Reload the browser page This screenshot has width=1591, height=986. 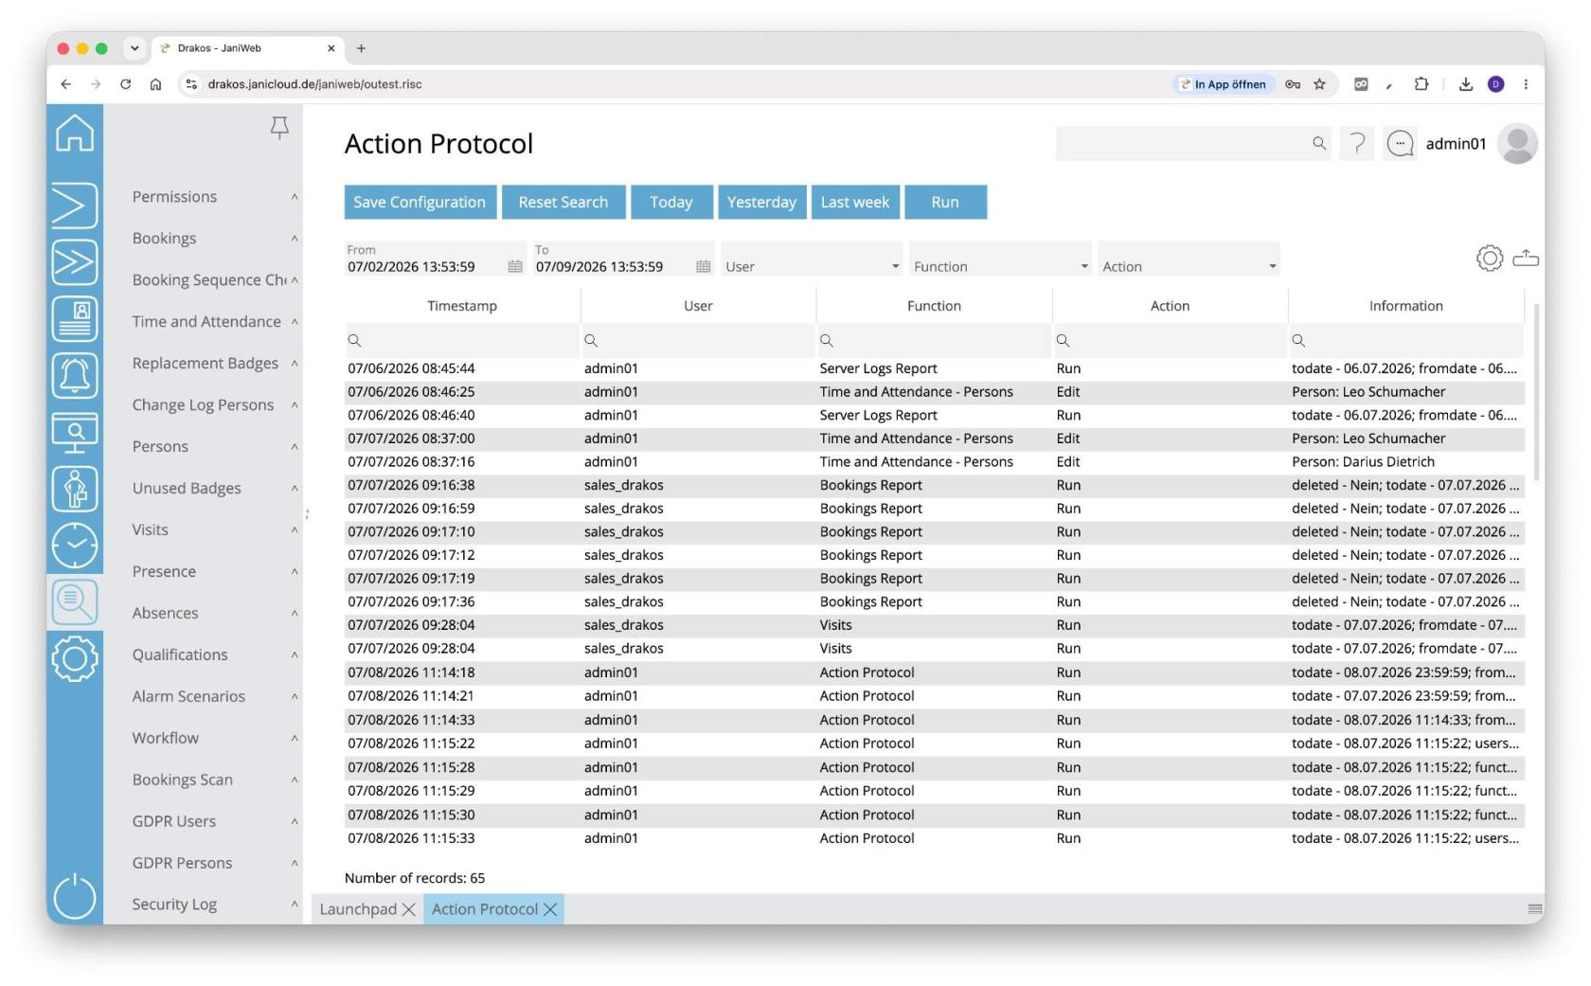point(125,84)
